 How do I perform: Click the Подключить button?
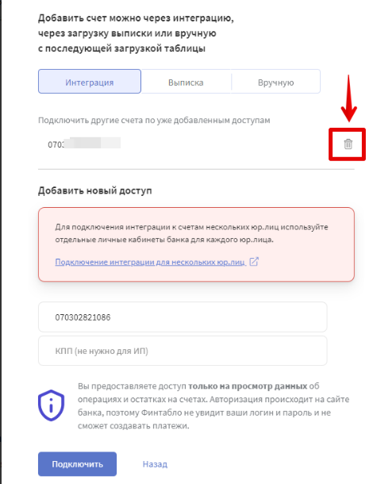pyautogui.click(x=77, y=464)
